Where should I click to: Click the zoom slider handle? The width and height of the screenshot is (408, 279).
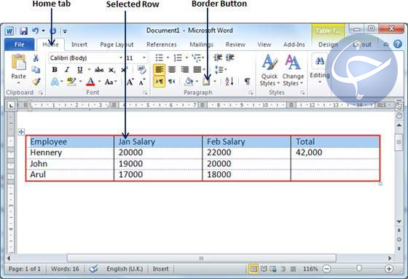pyautogui.click(x=359, y=268)
